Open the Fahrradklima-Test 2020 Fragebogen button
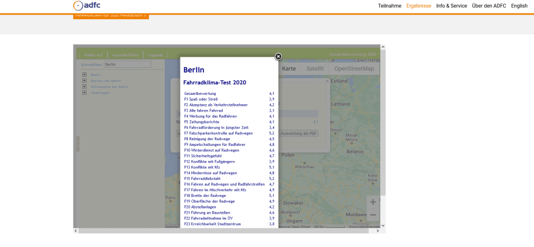Screen dimensions: 534x247 [111, 16]
